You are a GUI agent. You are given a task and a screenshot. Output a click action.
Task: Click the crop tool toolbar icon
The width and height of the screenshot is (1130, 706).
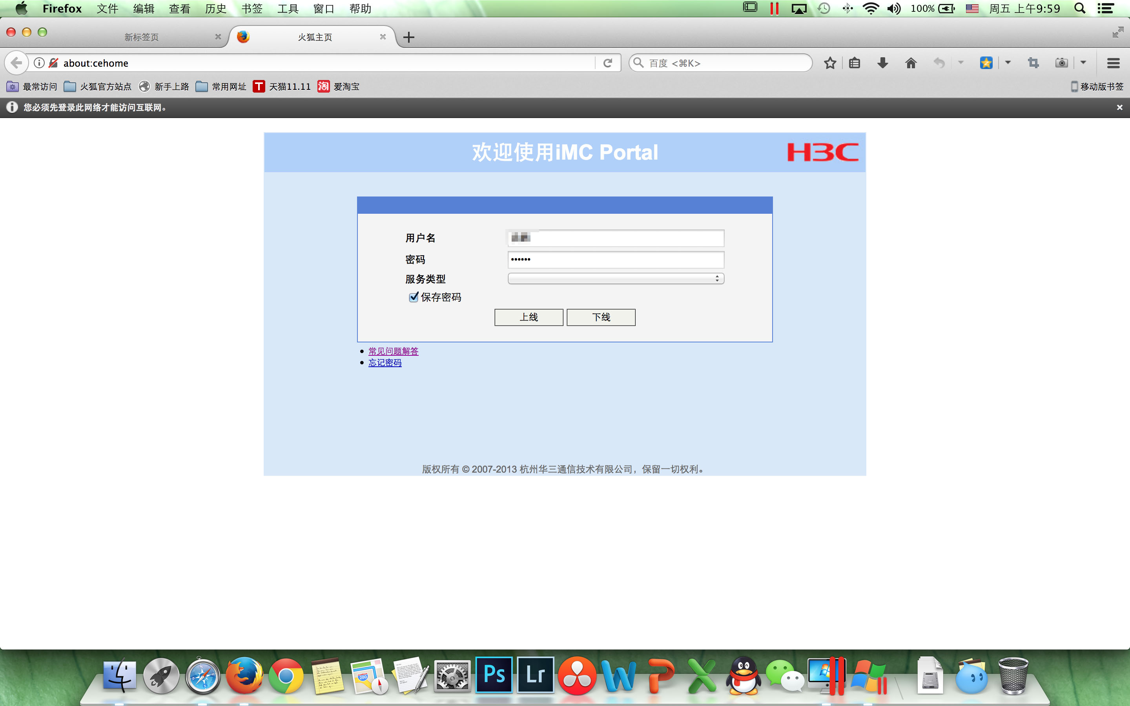coord(1033,63)
